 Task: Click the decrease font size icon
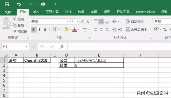[x=88, y=21]
